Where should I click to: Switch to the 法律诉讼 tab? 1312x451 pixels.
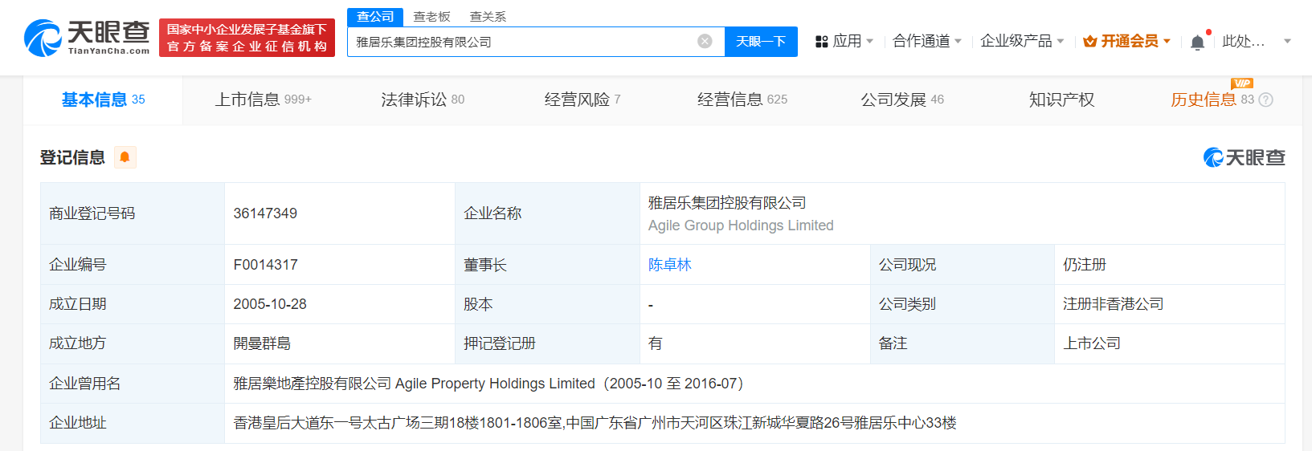(x=423, y=100)
